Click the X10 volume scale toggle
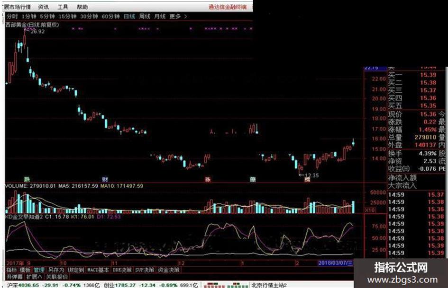The height and width of the screenshot is (288, 448). pos(370,210)
